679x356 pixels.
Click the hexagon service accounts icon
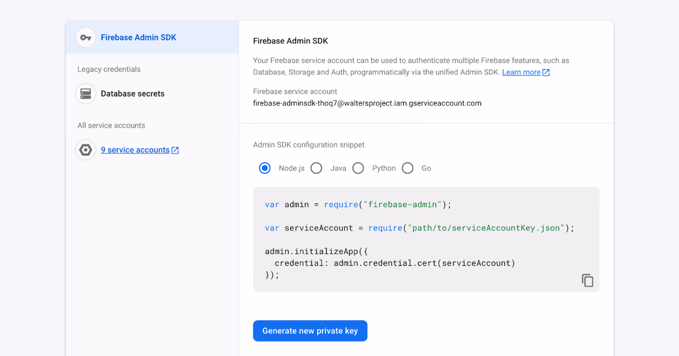coord(85,150)
